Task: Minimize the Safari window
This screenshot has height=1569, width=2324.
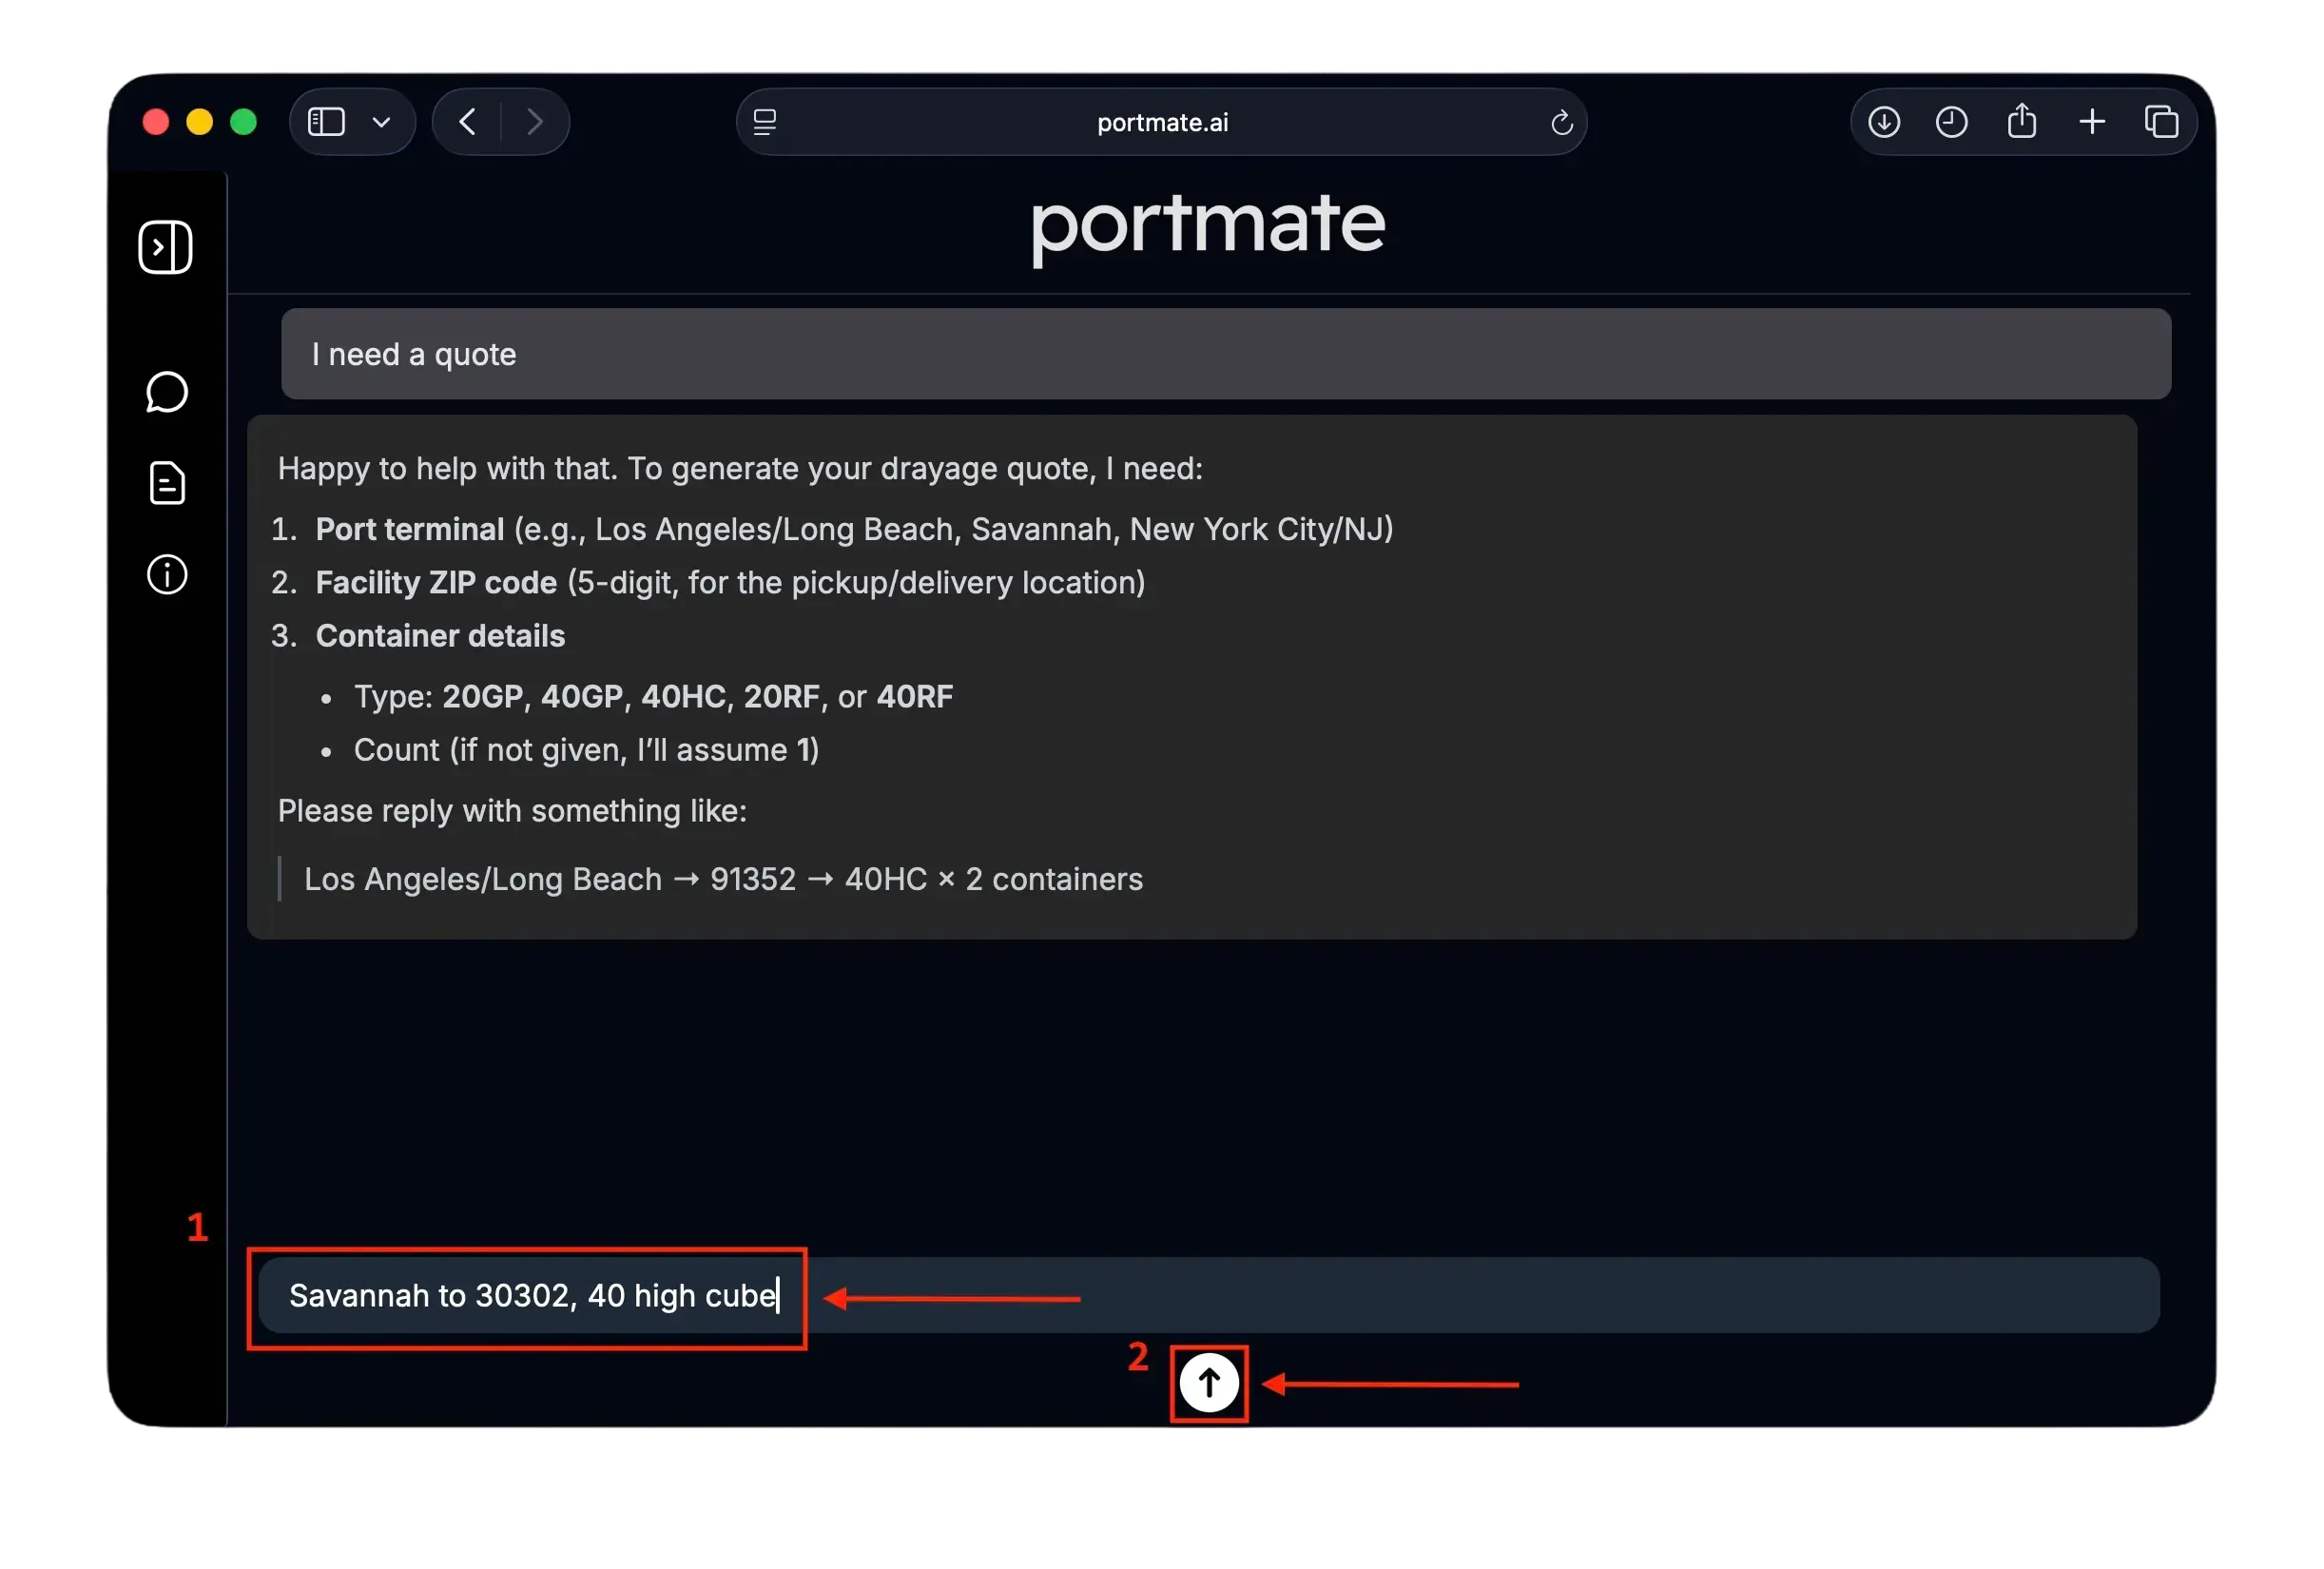Action: (x=200, y=122)
